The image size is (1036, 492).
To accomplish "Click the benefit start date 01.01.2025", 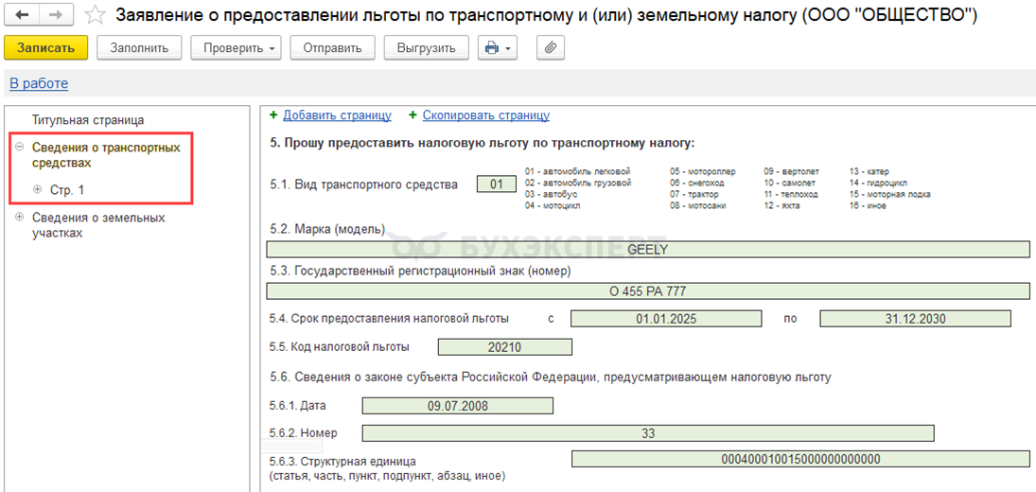I will point(667,318).
